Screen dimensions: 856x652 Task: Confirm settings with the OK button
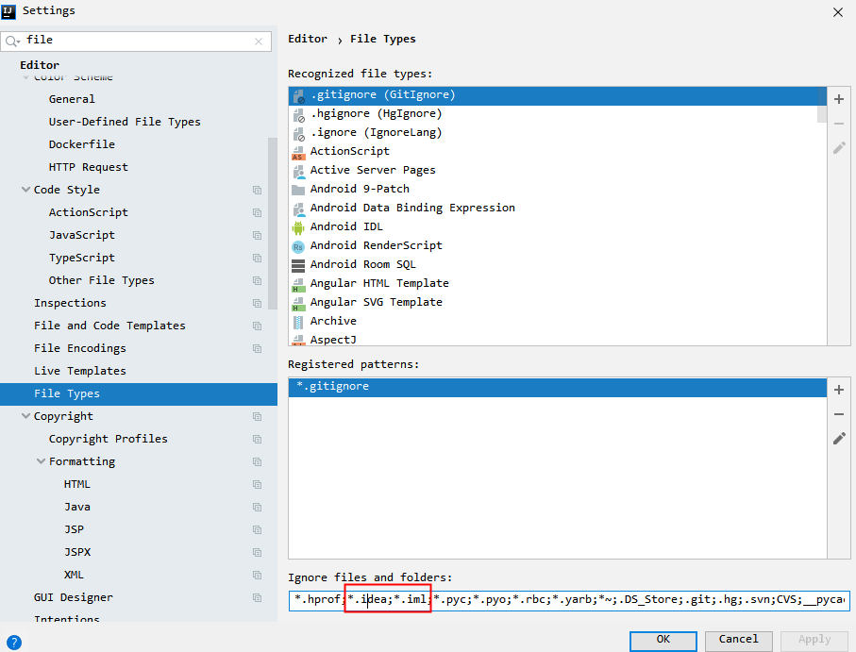tap(663, 640)
